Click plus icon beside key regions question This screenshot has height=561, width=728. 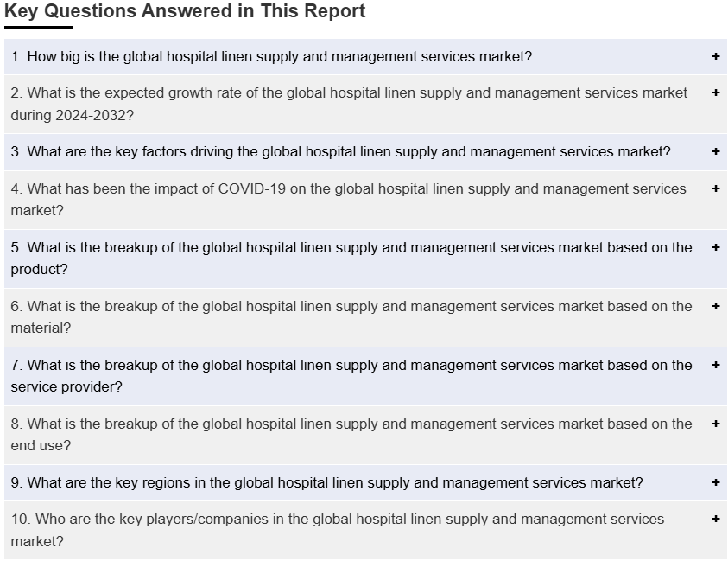(715, 482)
